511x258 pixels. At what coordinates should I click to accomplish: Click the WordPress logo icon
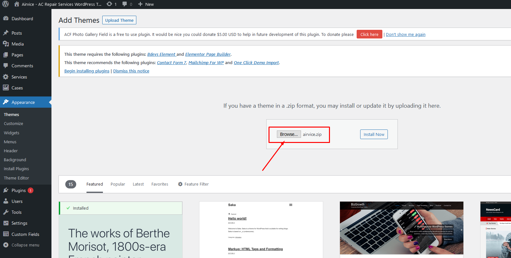pos(5,4)
